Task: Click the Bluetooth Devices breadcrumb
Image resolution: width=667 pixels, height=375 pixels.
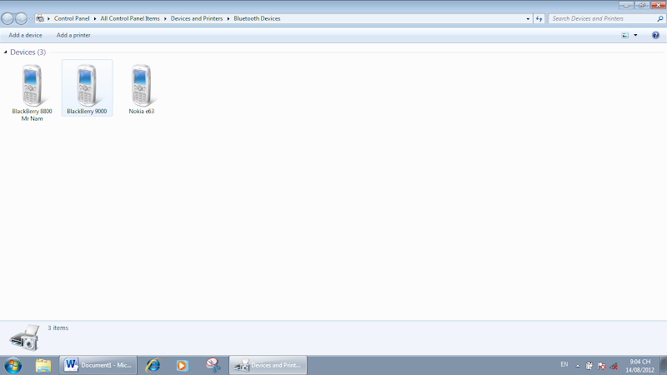Action: [257, 18]
